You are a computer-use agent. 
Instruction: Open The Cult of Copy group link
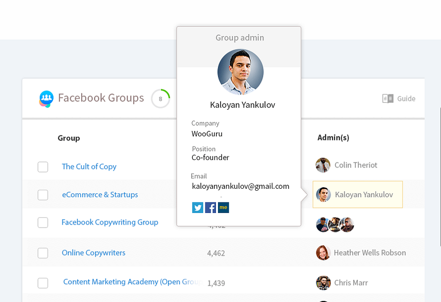click(89, 167)
